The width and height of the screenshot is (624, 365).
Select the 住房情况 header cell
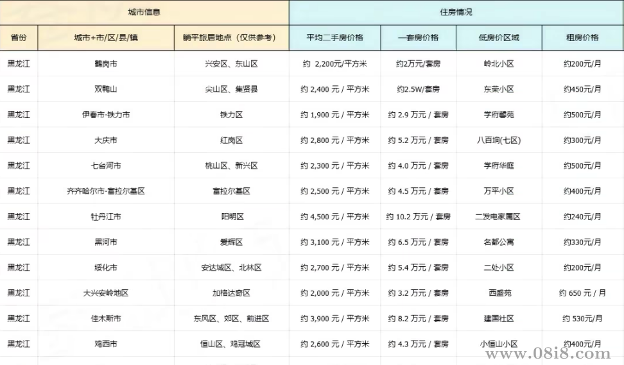(x=456, y=12)
